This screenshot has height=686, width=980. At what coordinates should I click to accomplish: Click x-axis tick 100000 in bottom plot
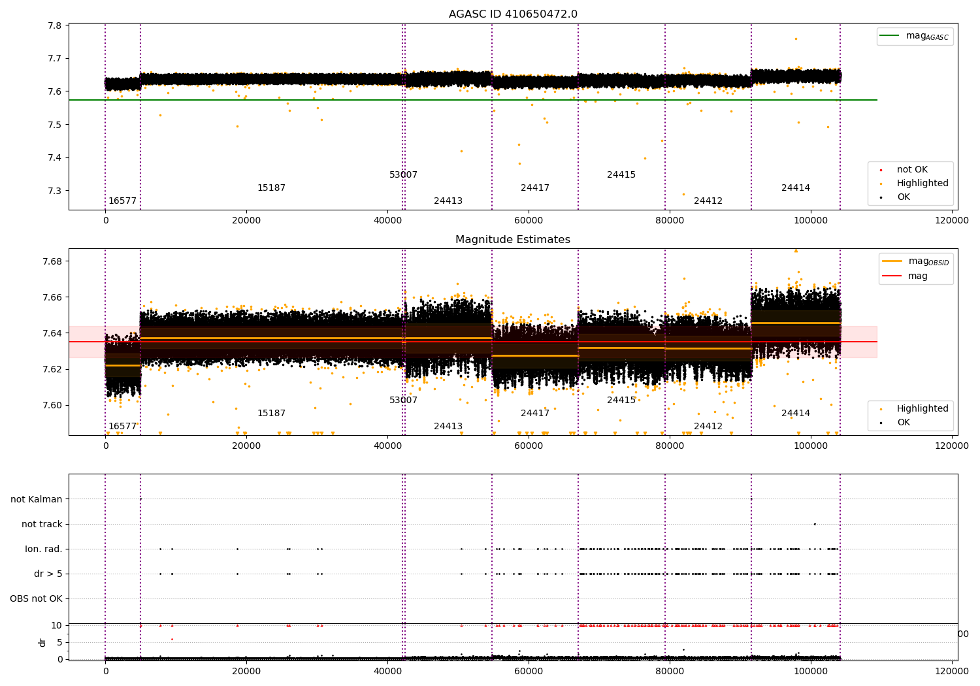811,670
